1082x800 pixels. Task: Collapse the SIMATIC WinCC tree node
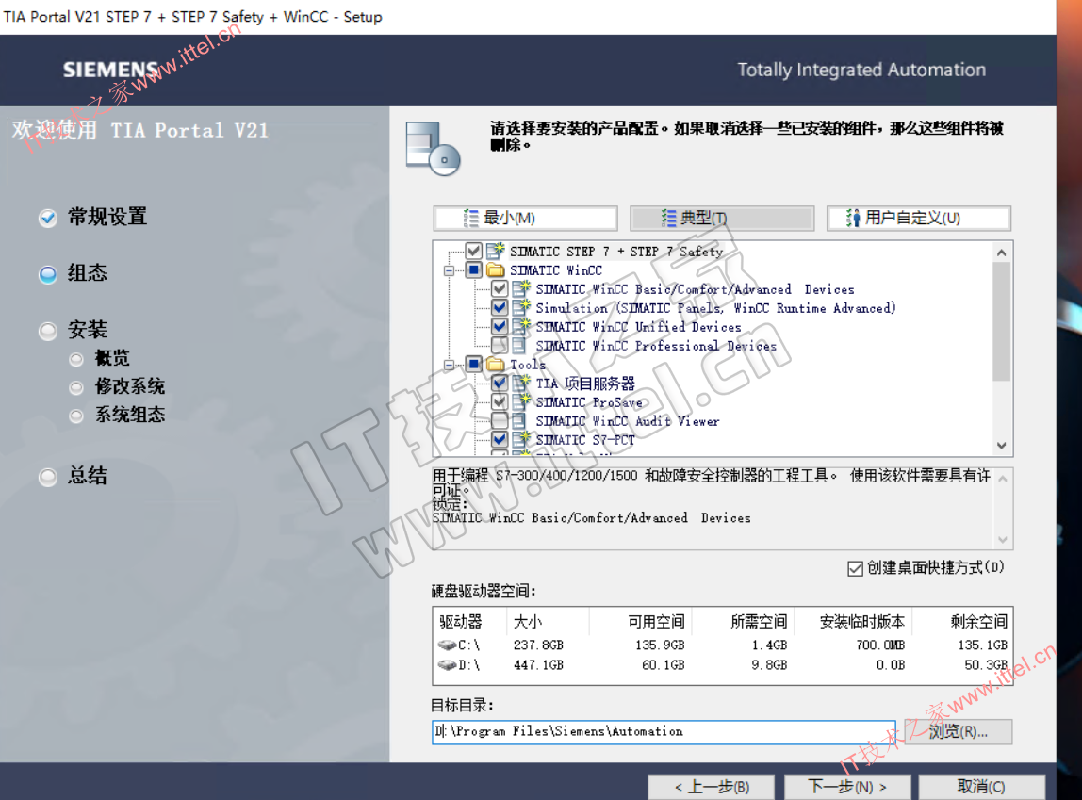[x=451, y=270]
